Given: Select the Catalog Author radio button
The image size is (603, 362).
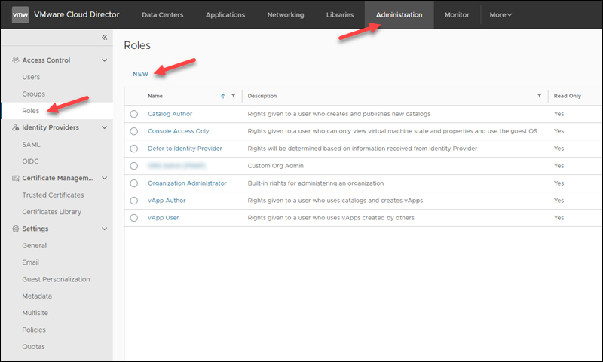Looking at the screenshot, I should pyautogui.click(x=134, y=114).
